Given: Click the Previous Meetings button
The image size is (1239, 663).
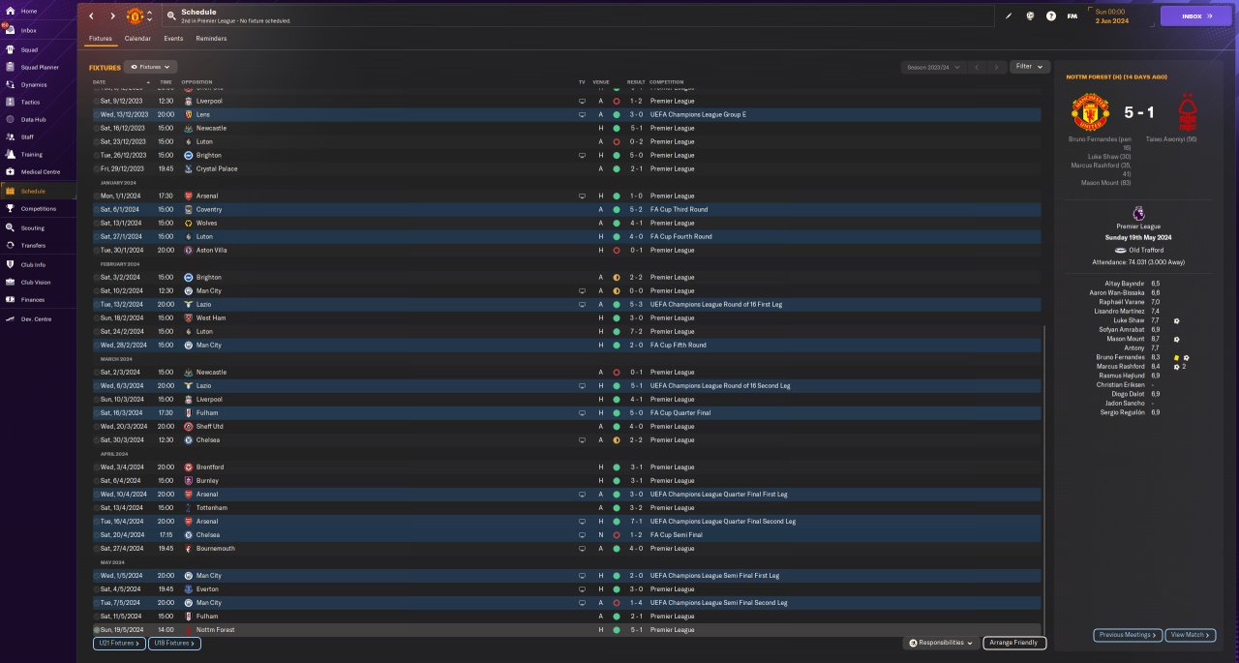Looking at the screenshot, I should pos(1128,635).
